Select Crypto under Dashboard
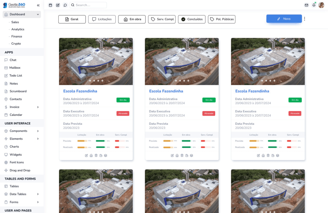 (16, 44)
